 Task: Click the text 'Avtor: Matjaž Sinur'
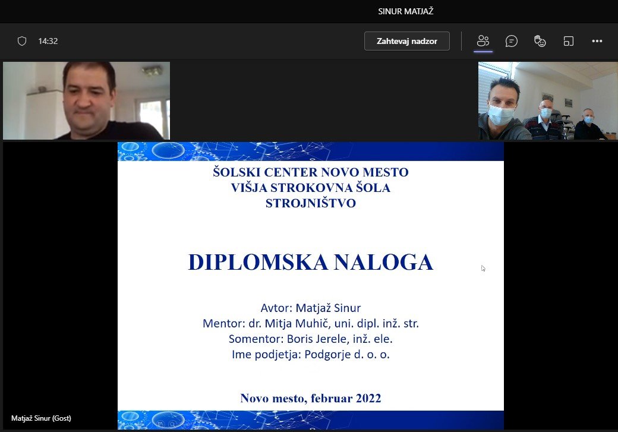point(311,308)
